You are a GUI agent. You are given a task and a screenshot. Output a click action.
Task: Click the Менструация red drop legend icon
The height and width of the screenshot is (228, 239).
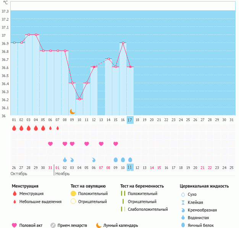15,194
